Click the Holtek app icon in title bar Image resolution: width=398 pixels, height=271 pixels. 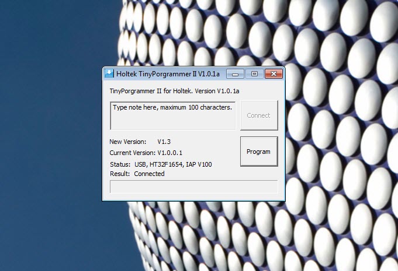(109, 73)
